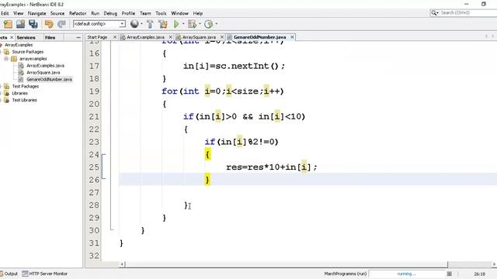Open the Navigate menu
497x279 pixels.
click(36, 13)
